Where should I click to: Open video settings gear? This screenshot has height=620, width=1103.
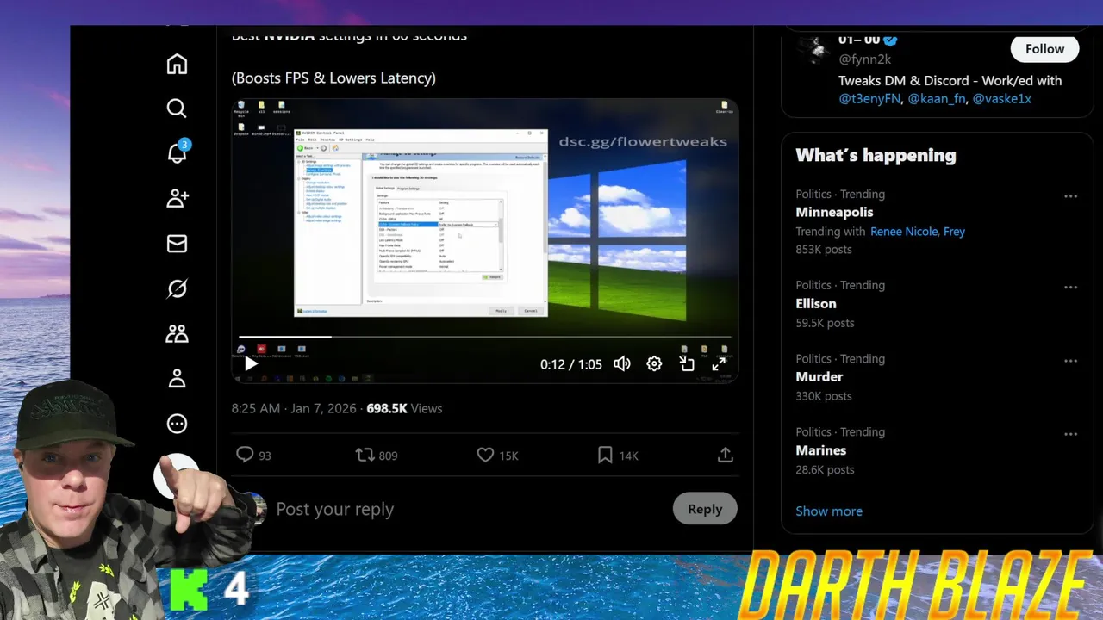(654, 364)
